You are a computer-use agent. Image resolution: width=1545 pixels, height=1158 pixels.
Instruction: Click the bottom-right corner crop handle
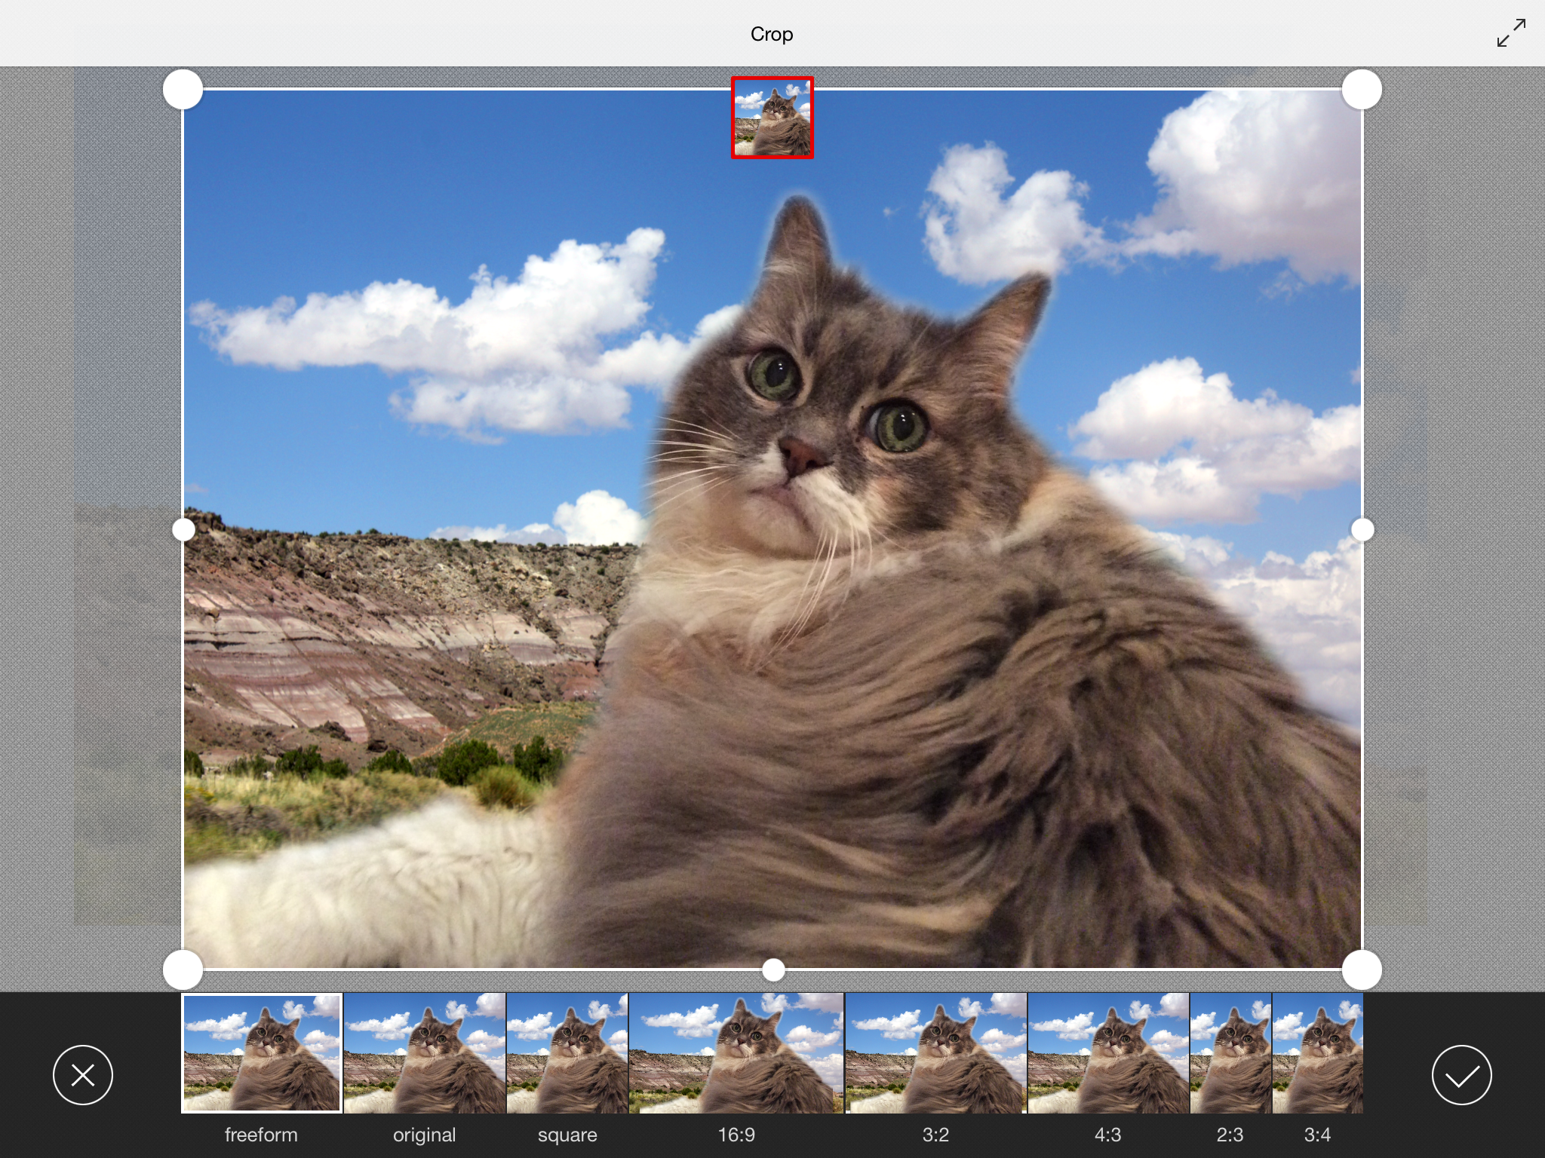point(1362,970)
